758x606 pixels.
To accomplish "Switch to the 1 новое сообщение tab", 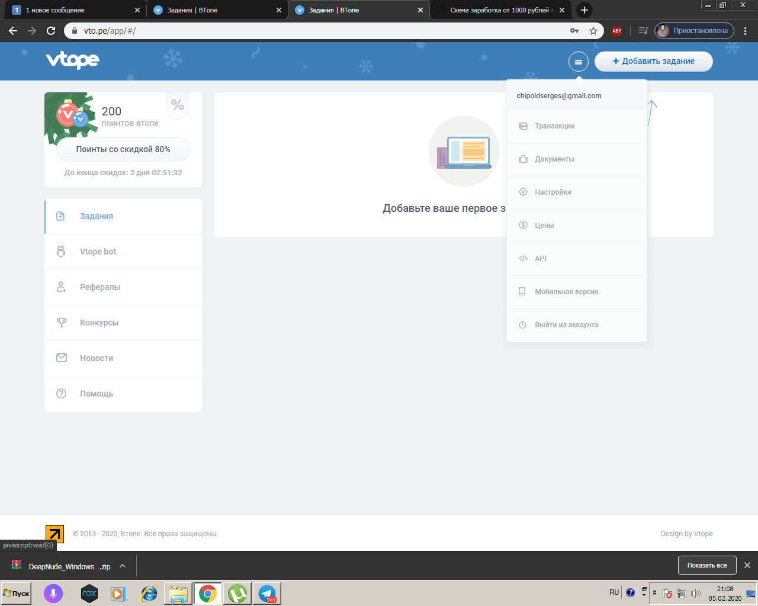I will point(76,10).
